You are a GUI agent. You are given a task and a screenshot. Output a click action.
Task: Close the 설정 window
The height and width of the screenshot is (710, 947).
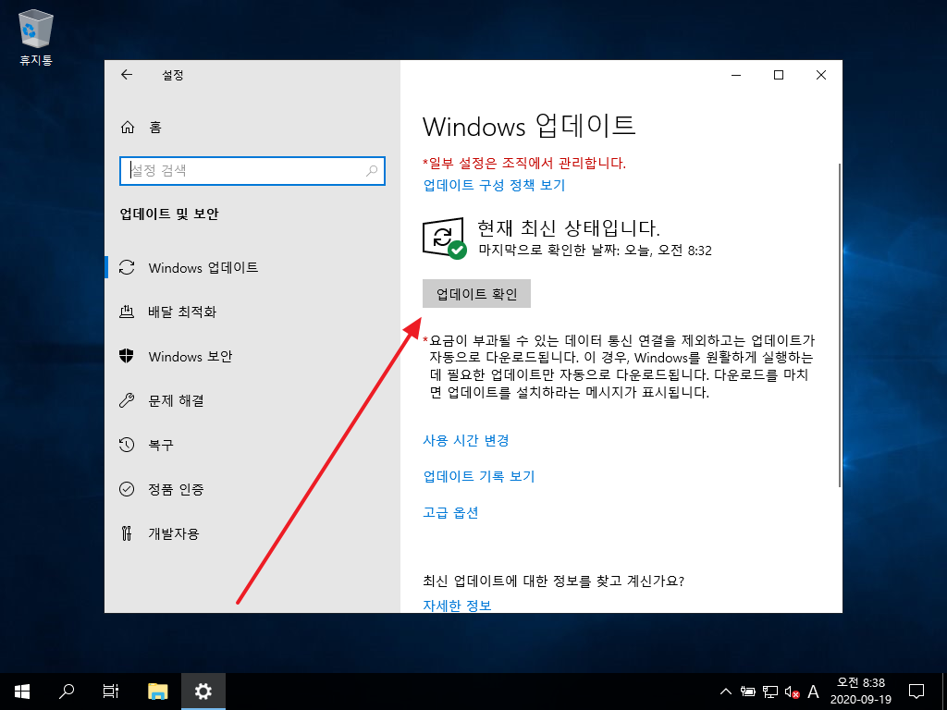(821, 75)
